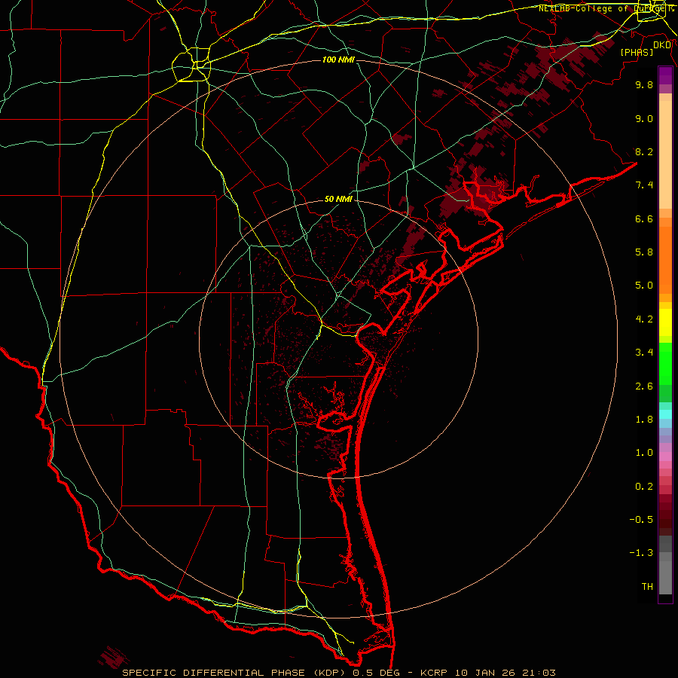Click the TH label on color scale
This screenshot has width=678, height=678.
click(x=647, y=587)
